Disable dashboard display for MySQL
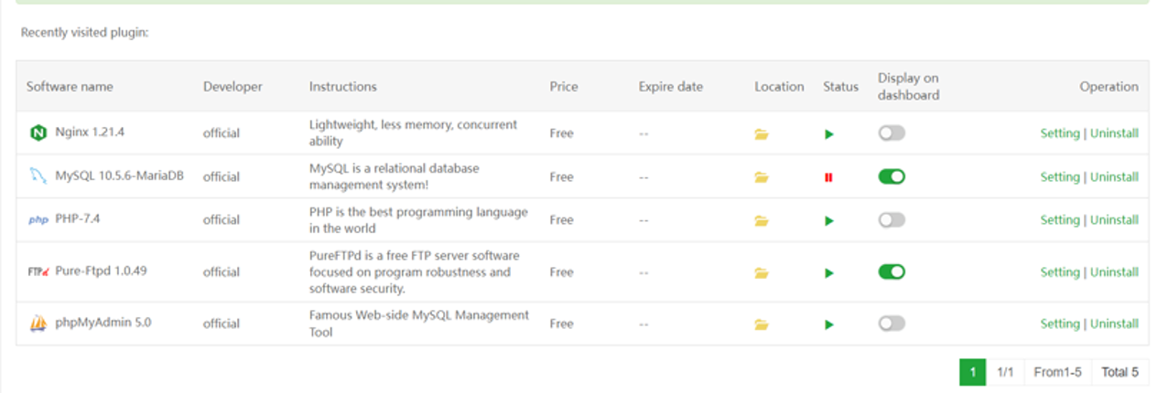The image size is (1157, 393). tap(892, 176)
